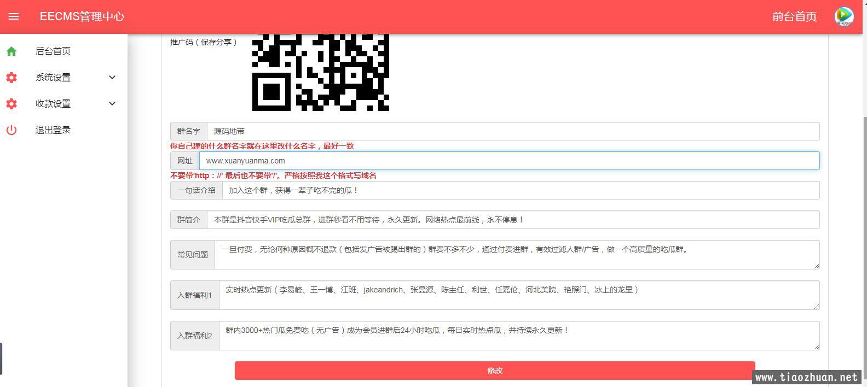
Task: Click the 群简介 input field
Action: [x=513, y=220]
